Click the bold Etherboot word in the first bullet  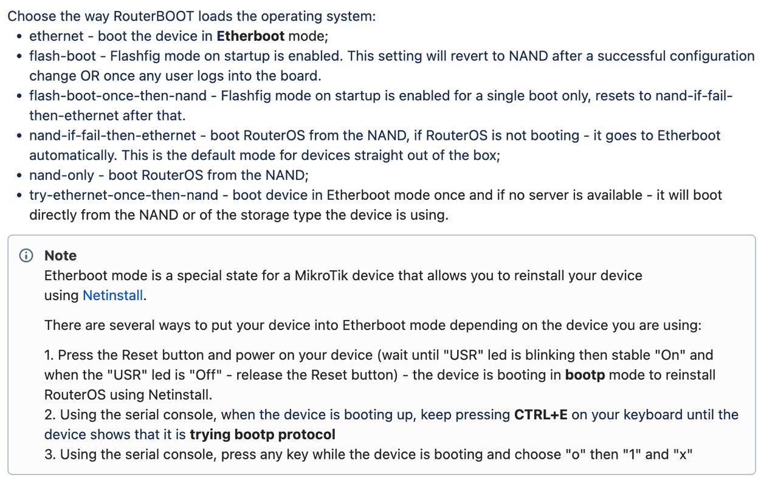tap(250, 36)
